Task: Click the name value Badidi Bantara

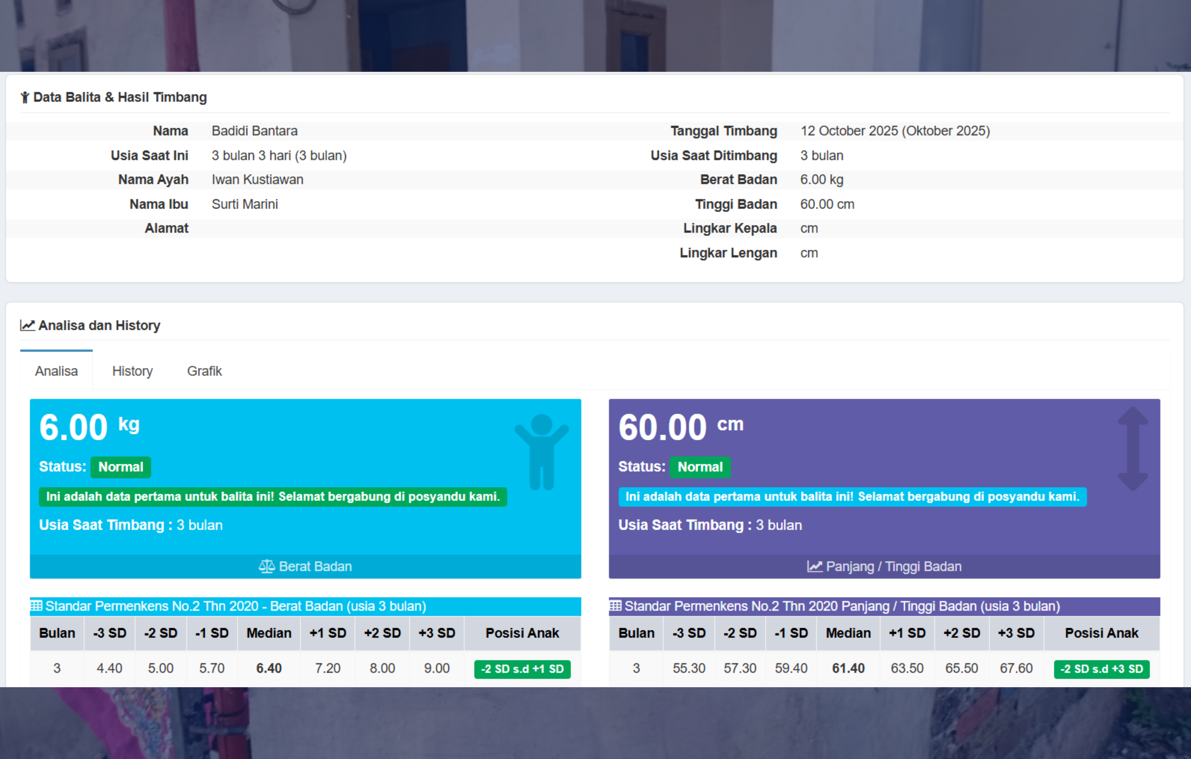Action: click(254, 130)
